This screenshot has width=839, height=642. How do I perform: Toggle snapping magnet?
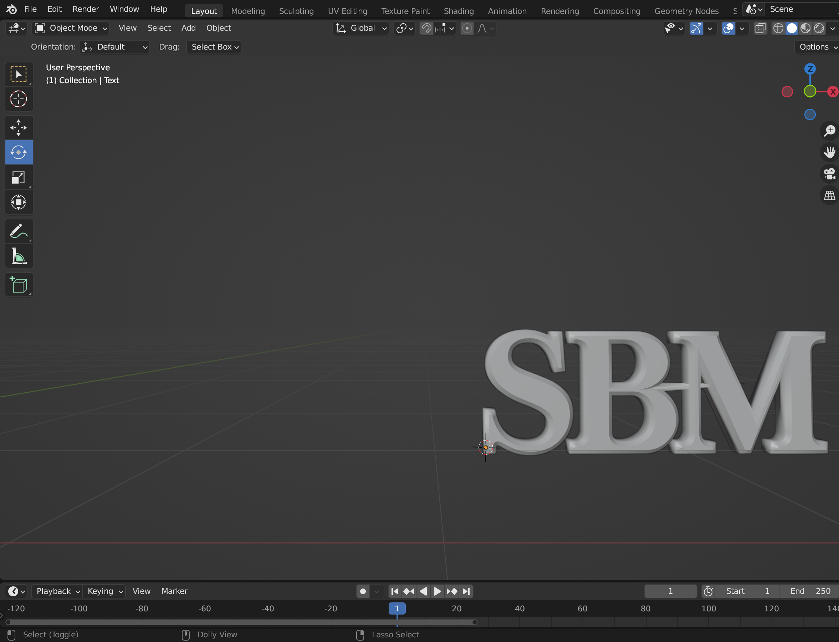pyautogui.click(x=426, y=28)
